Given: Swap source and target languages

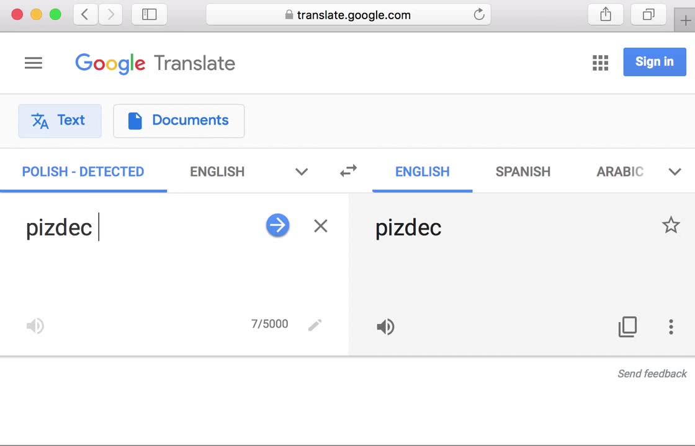Looking at the screenshot, I should pyautogui.click(x=349, y=171).
